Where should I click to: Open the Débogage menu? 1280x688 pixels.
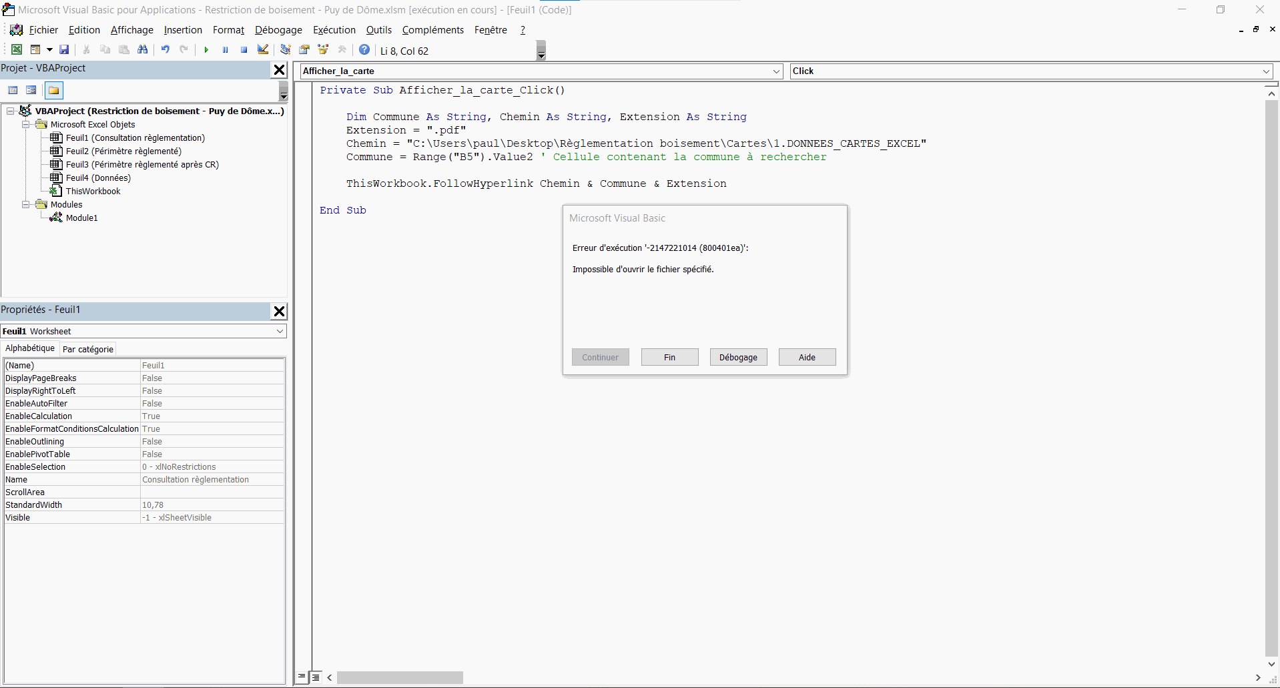pos(278,30)
